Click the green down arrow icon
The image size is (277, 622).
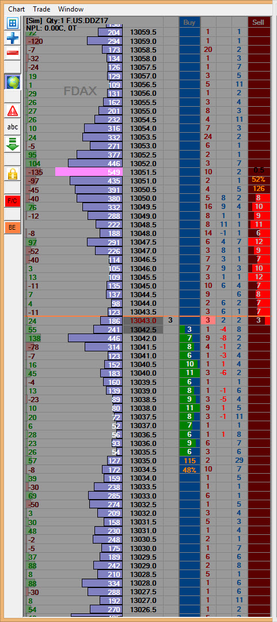coord(13,144)
